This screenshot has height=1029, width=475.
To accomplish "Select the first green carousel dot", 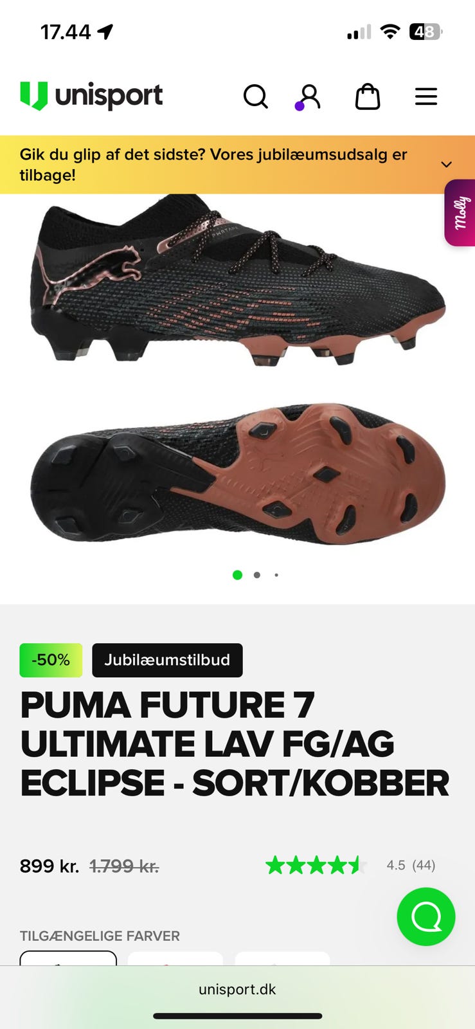I will pos(237,575).
